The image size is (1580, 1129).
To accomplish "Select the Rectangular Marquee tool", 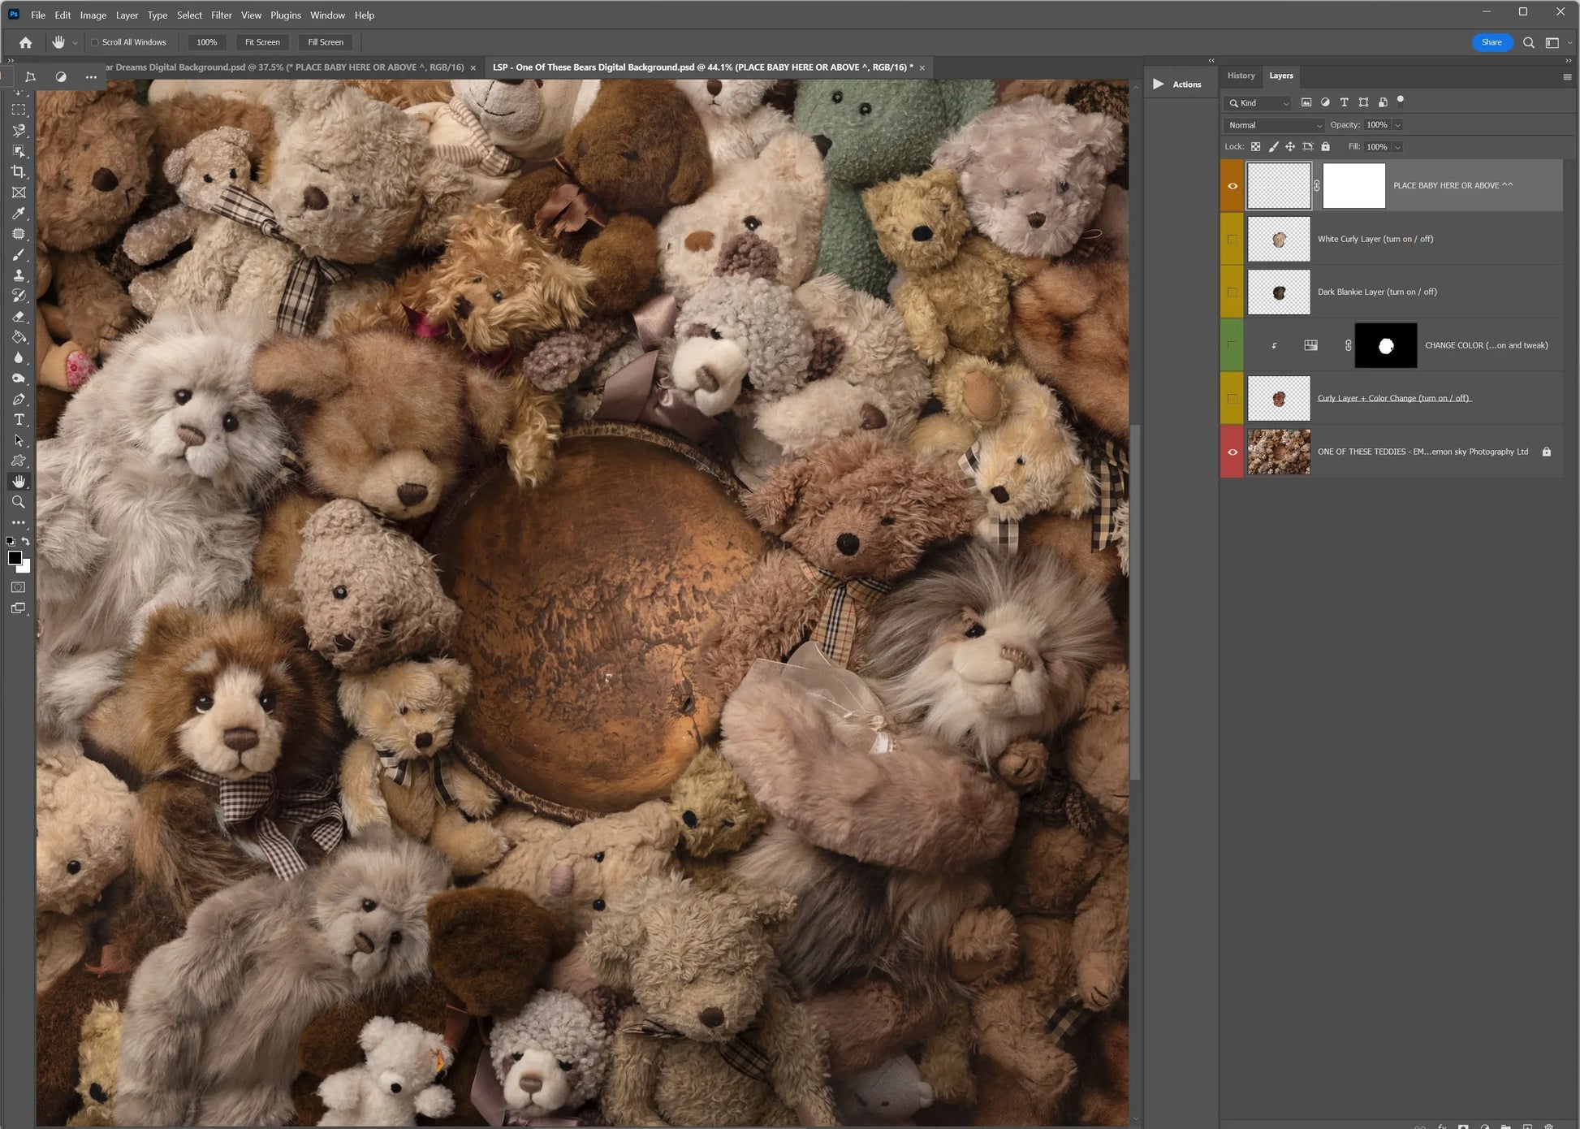I will (18, 110).
